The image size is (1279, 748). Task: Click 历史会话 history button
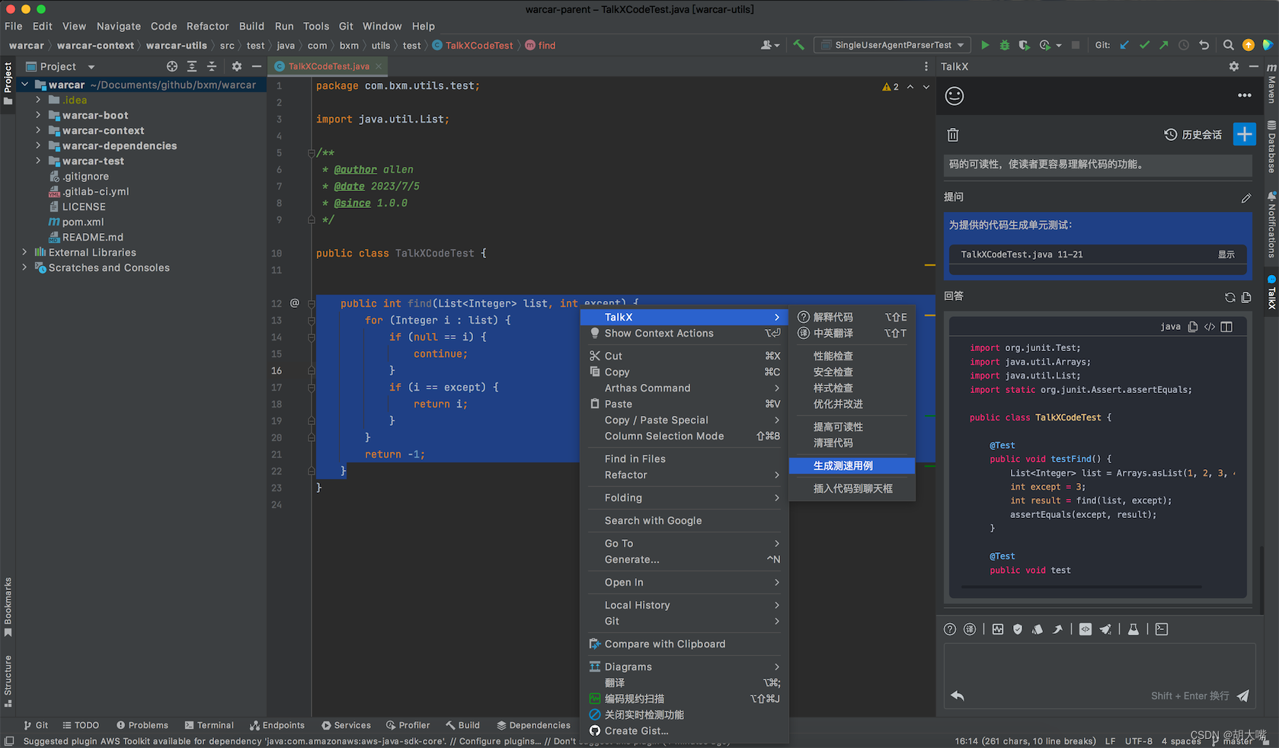coord(1193,135)
